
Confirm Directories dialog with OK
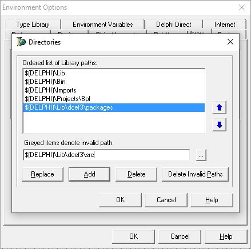pos(120,200)
